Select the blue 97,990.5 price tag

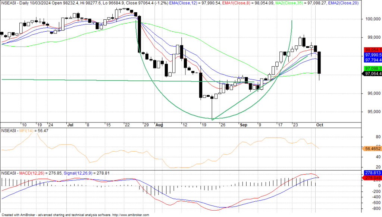point(372,55)
